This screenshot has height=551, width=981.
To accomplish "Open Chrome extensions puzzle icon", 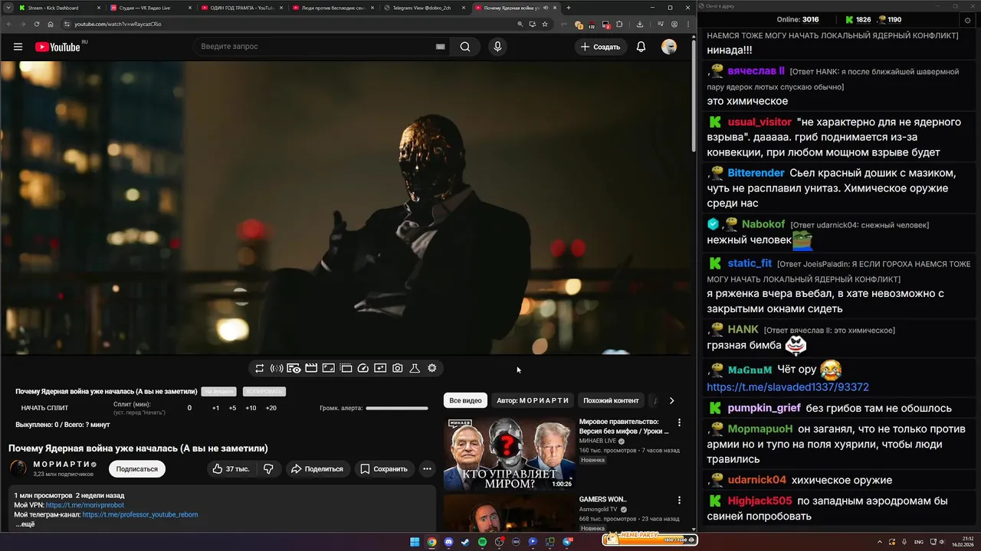I will (619, 24).
